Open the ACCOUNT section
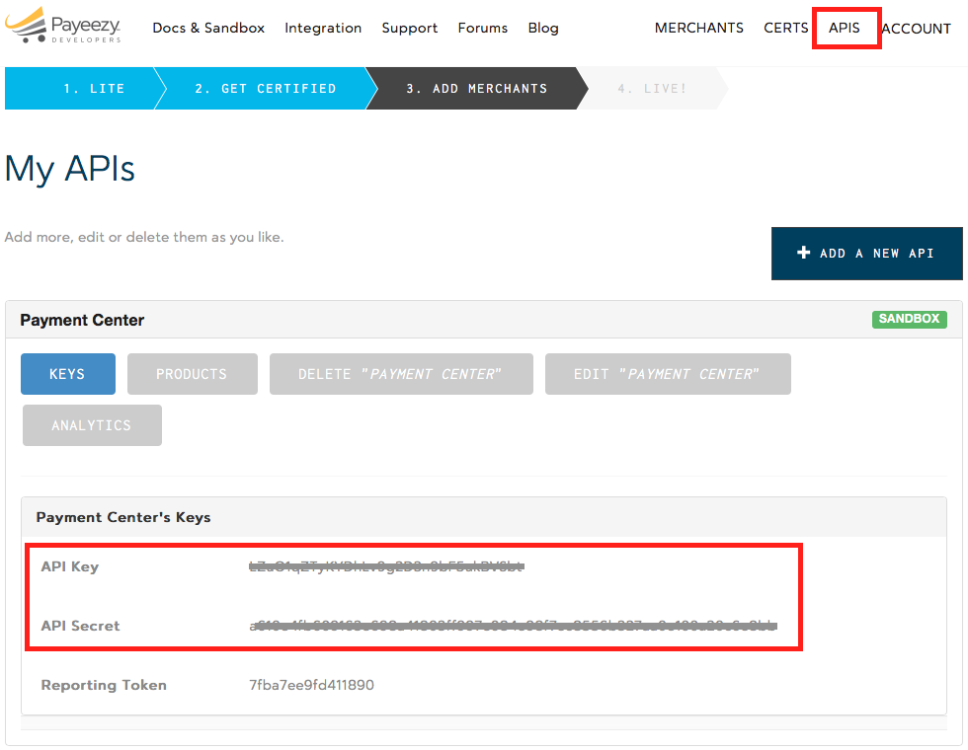 [x=917, y=29]
